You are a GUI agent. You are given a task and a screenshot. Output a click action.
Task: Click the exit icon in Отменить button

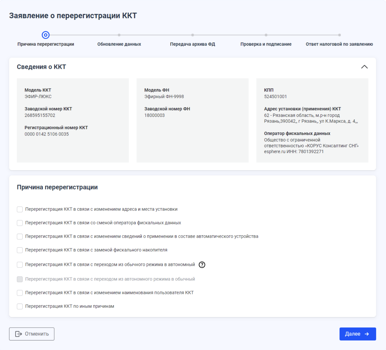coord(18,334)
